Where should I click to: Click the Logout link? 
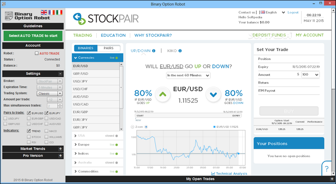tap(293, 13)
